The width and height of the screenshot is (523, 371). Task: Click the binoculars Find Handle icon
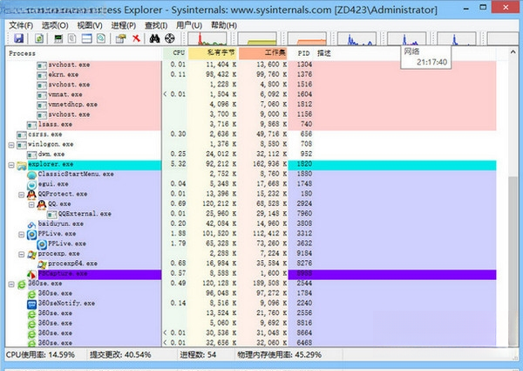[154, 38]
